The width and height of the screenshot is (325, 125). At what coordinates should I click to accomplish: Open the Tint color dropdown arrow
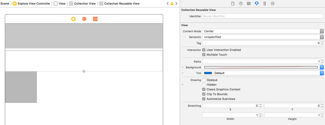(322, 73)
